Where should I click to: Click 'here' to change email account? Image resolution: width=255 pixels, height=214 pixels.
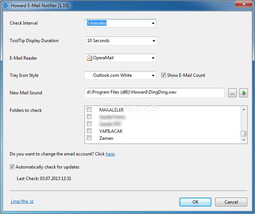tap(110, 154)
